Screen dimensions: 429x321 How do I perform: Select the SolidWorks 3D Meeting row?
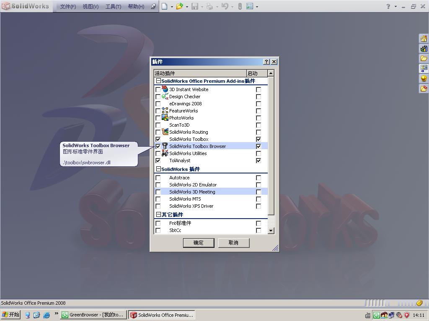[211, 192]
